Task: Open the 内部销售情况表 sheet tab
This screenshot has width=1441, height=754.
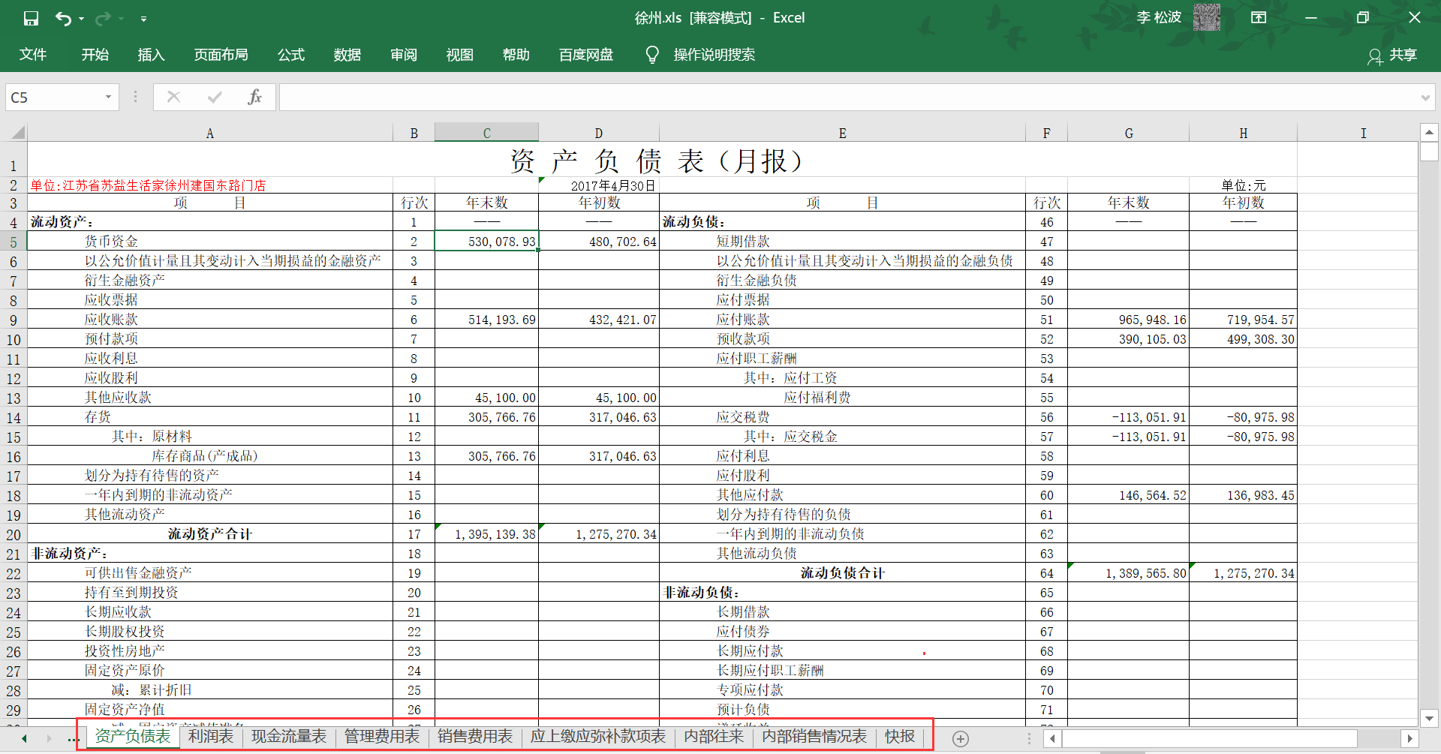Action: 814,737
